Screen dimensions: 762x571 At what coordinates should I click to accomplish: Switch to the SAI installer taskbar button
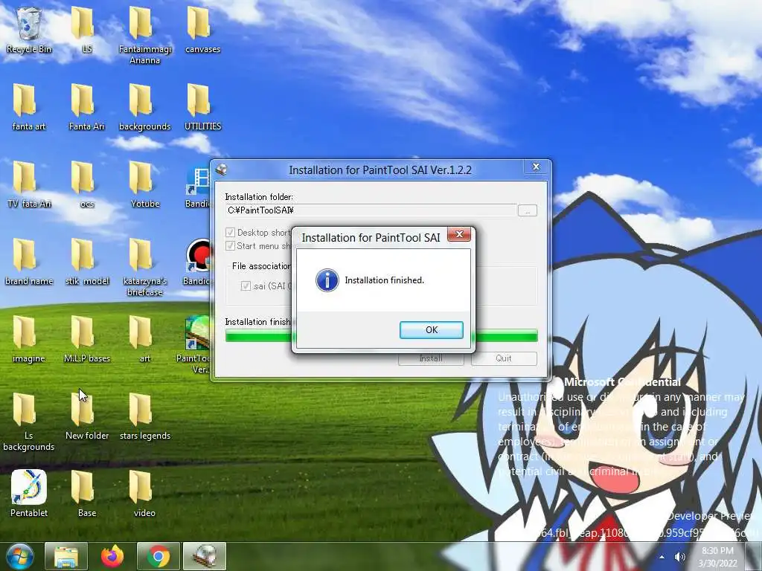click(205, 556)
